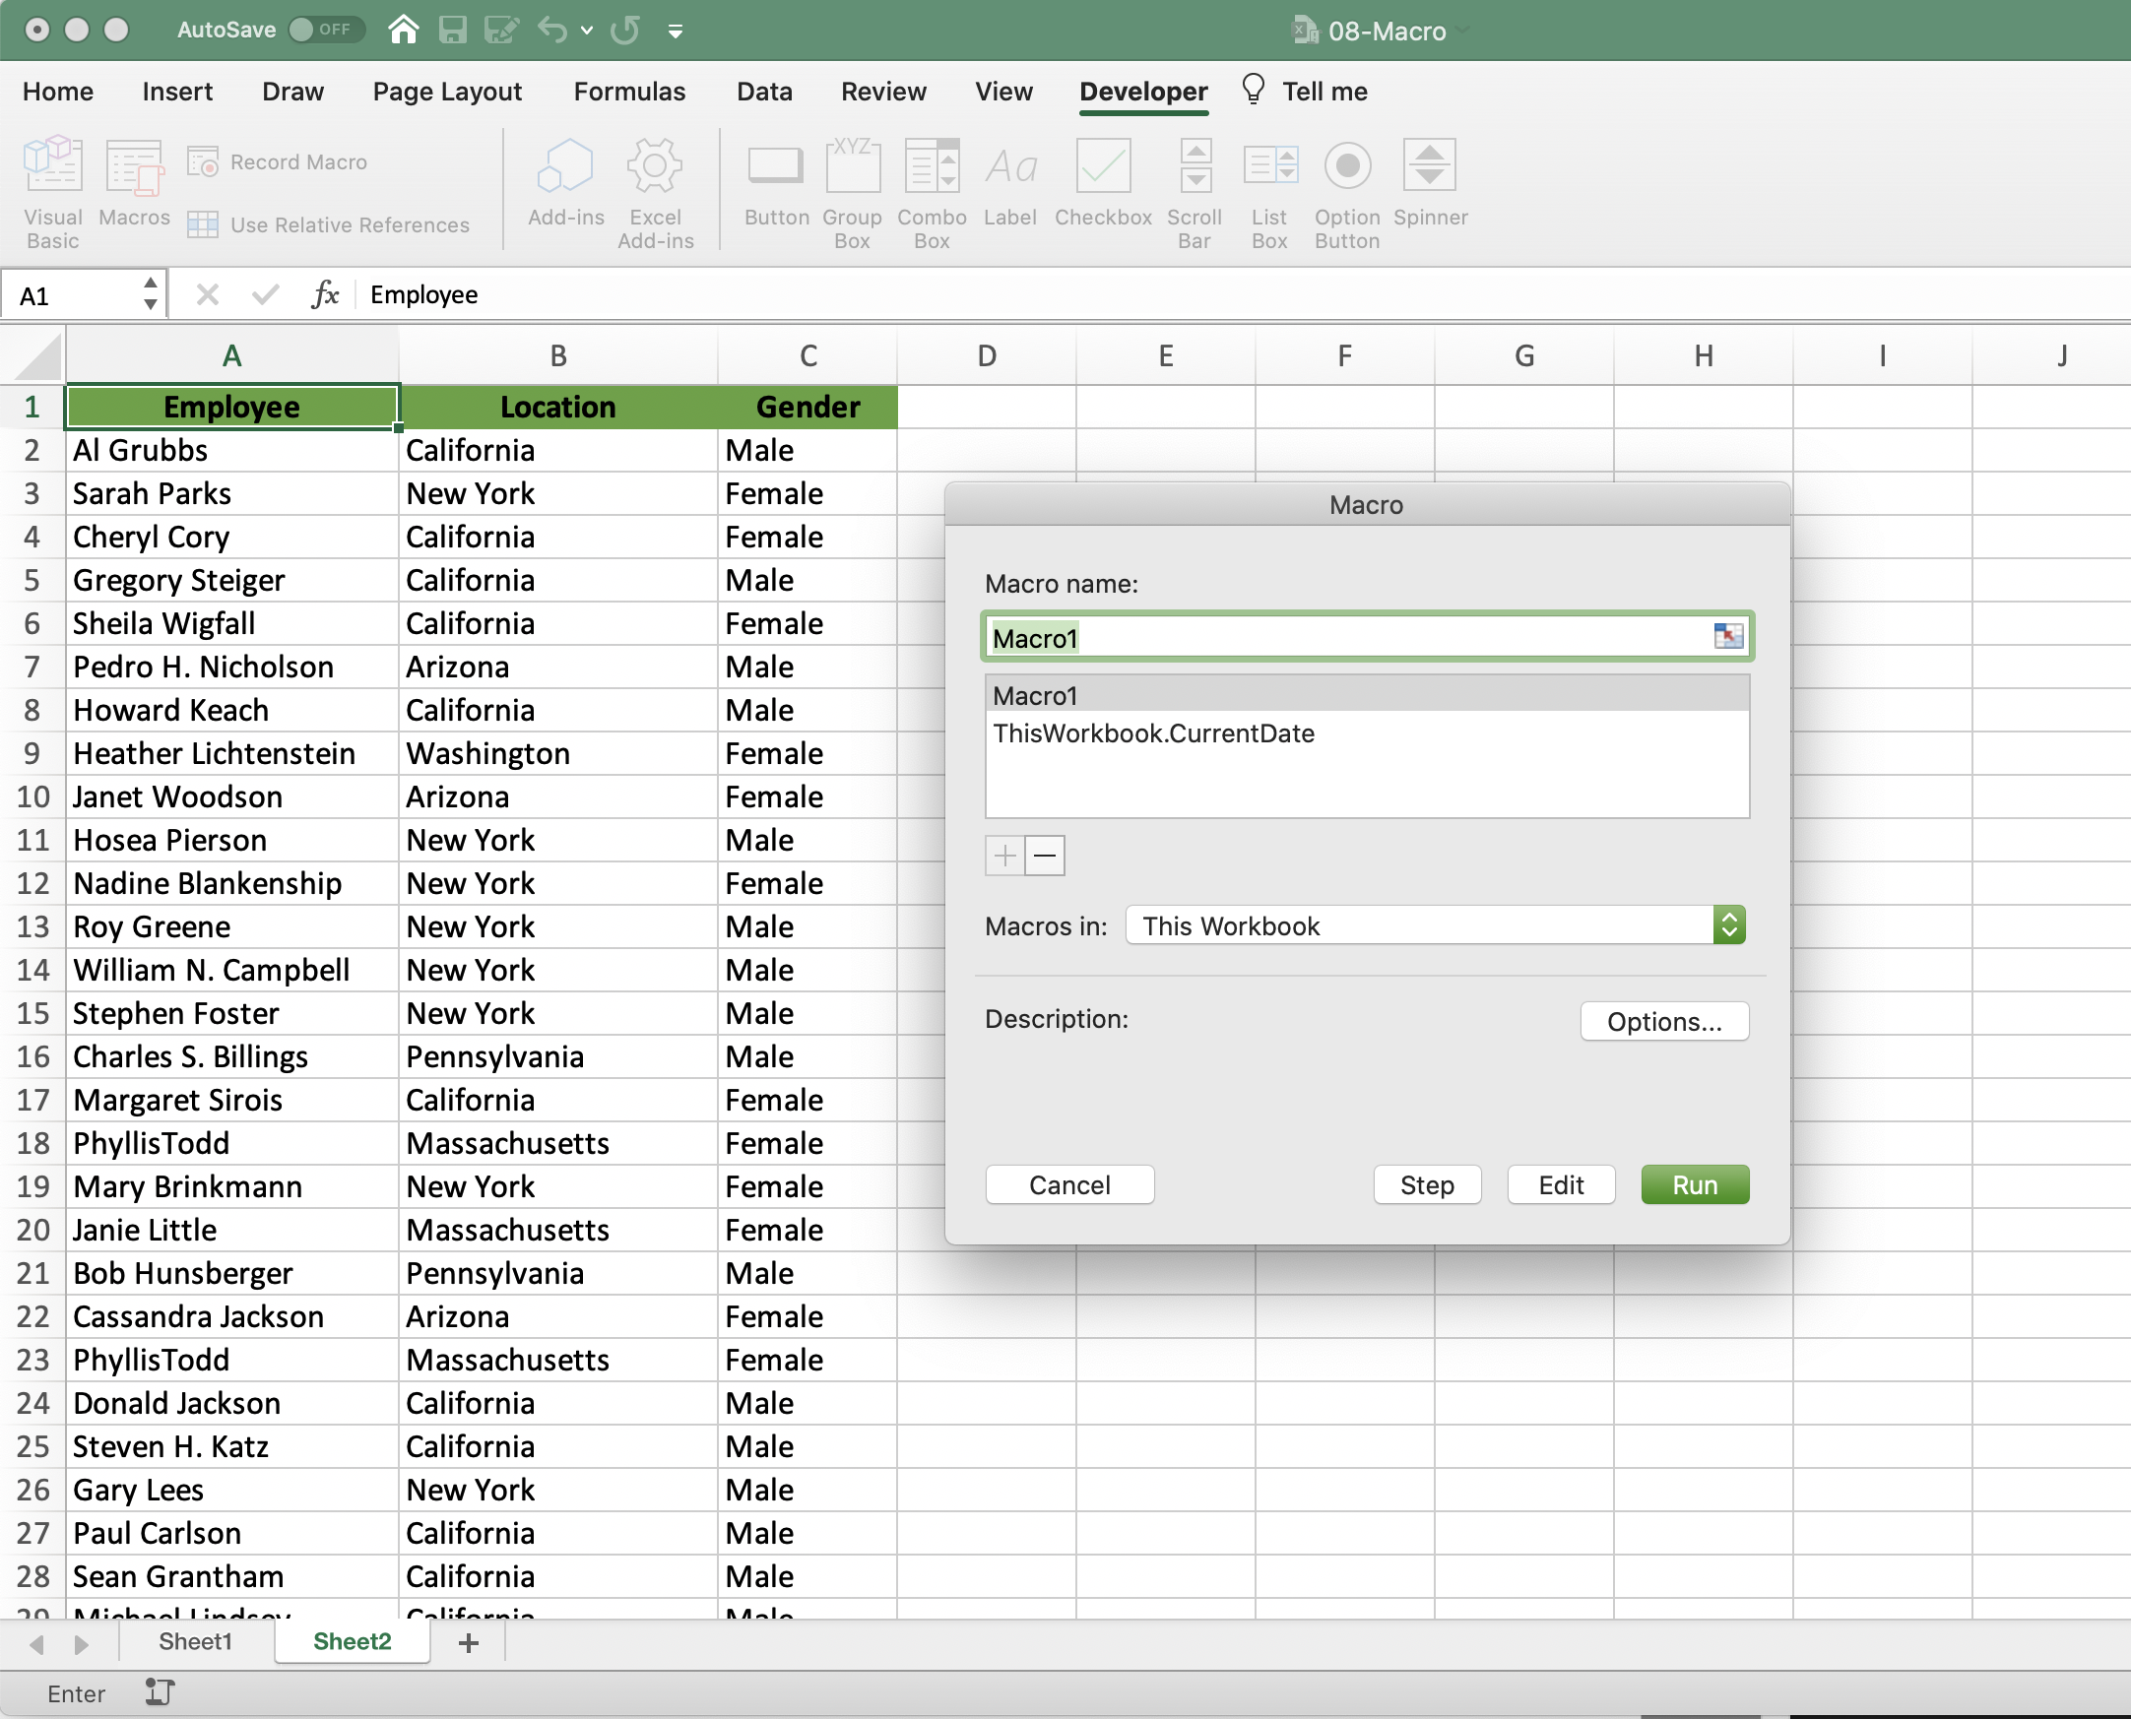
Task: Open the Undo history dropdown arrow
Action: click(586, 31)
